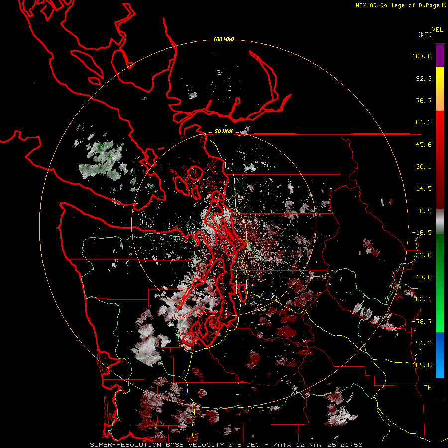Viewport: 448px width, 448px height.
Task: Click the 61.2 velocity scale value
Action: (424, 122)
